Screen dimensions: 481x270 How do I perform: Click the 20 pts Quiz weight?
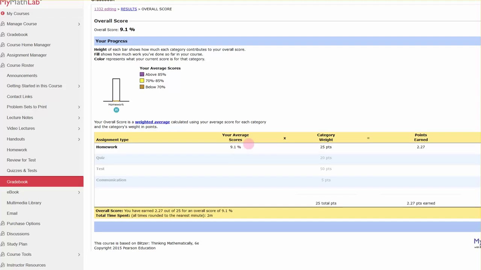[326, 158]
